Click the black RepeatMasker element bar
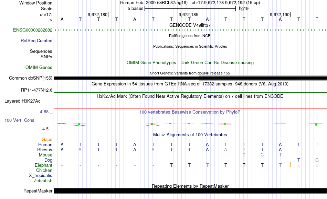The width and height of the screenshot is (327, 199). point(190,191)
